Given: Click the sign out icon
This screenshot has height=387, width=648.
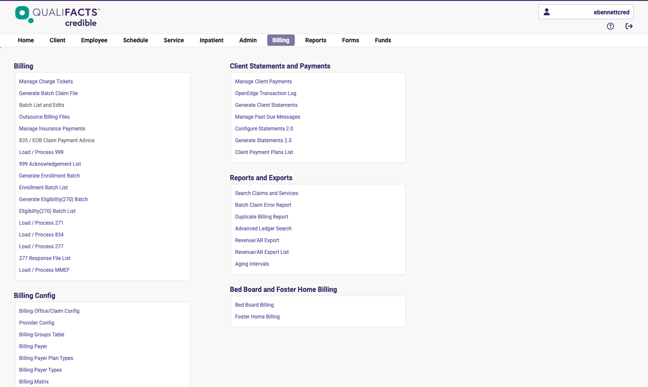Looking at the screenshot, I should tap(629, 26).
